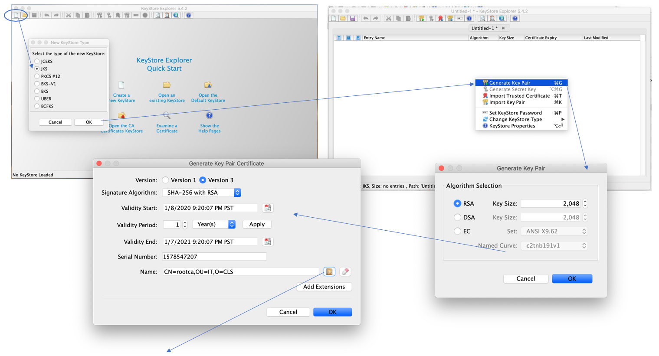Open the ANSI X9.62 Set dropdown
Screen dimensions: 659x356
(554, 232)
